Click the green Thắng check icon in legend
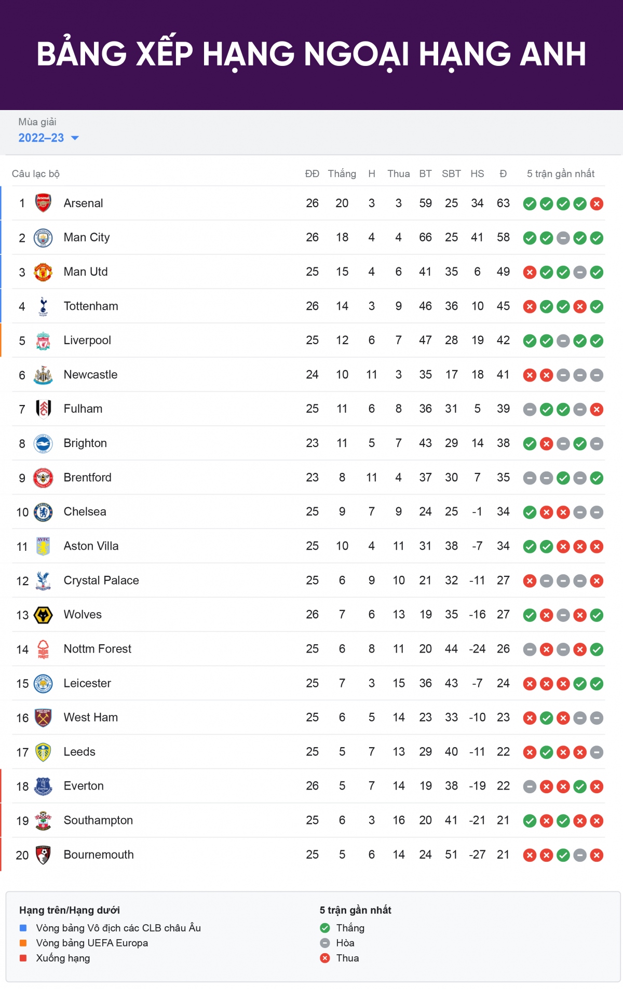 coord(324,928)
